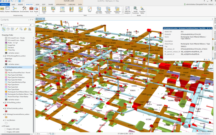The image size is (216, 135).
Task: Collapse the IfcFlowStorageDevice_surface layer legend
Action: [4, 56]
